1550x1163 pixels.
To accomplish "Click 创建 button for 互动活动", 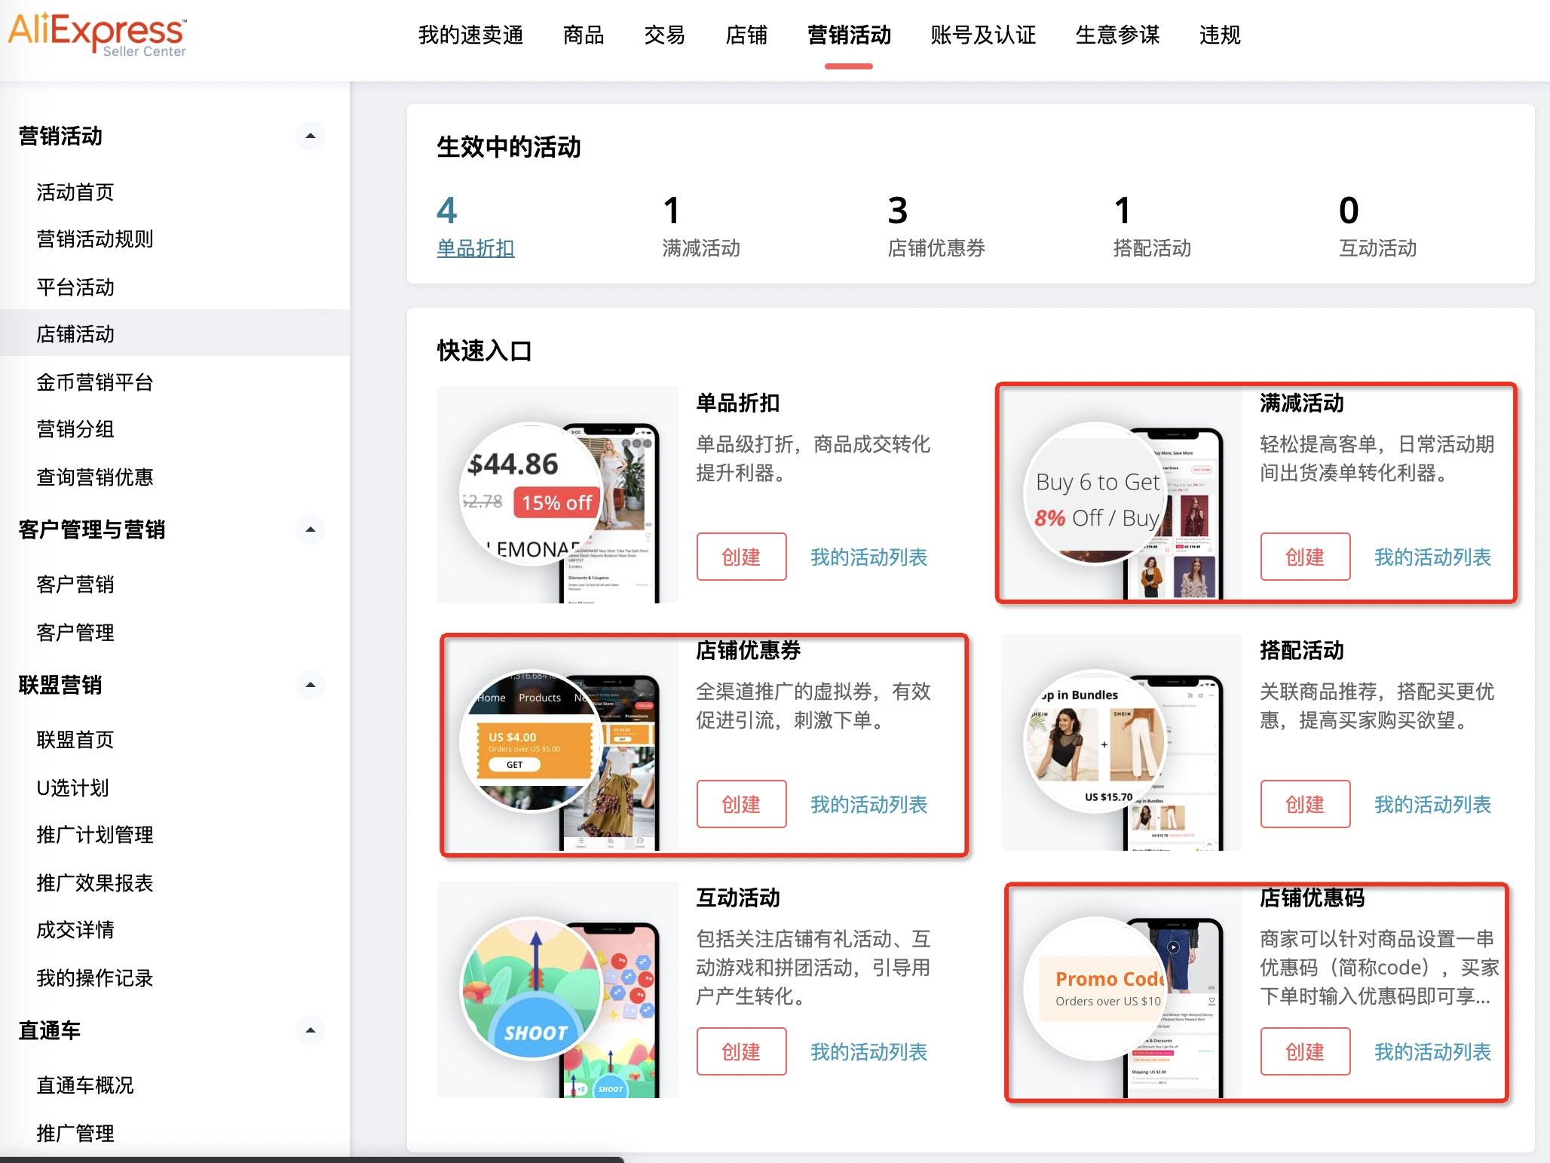I will (x=741, y=1051).
